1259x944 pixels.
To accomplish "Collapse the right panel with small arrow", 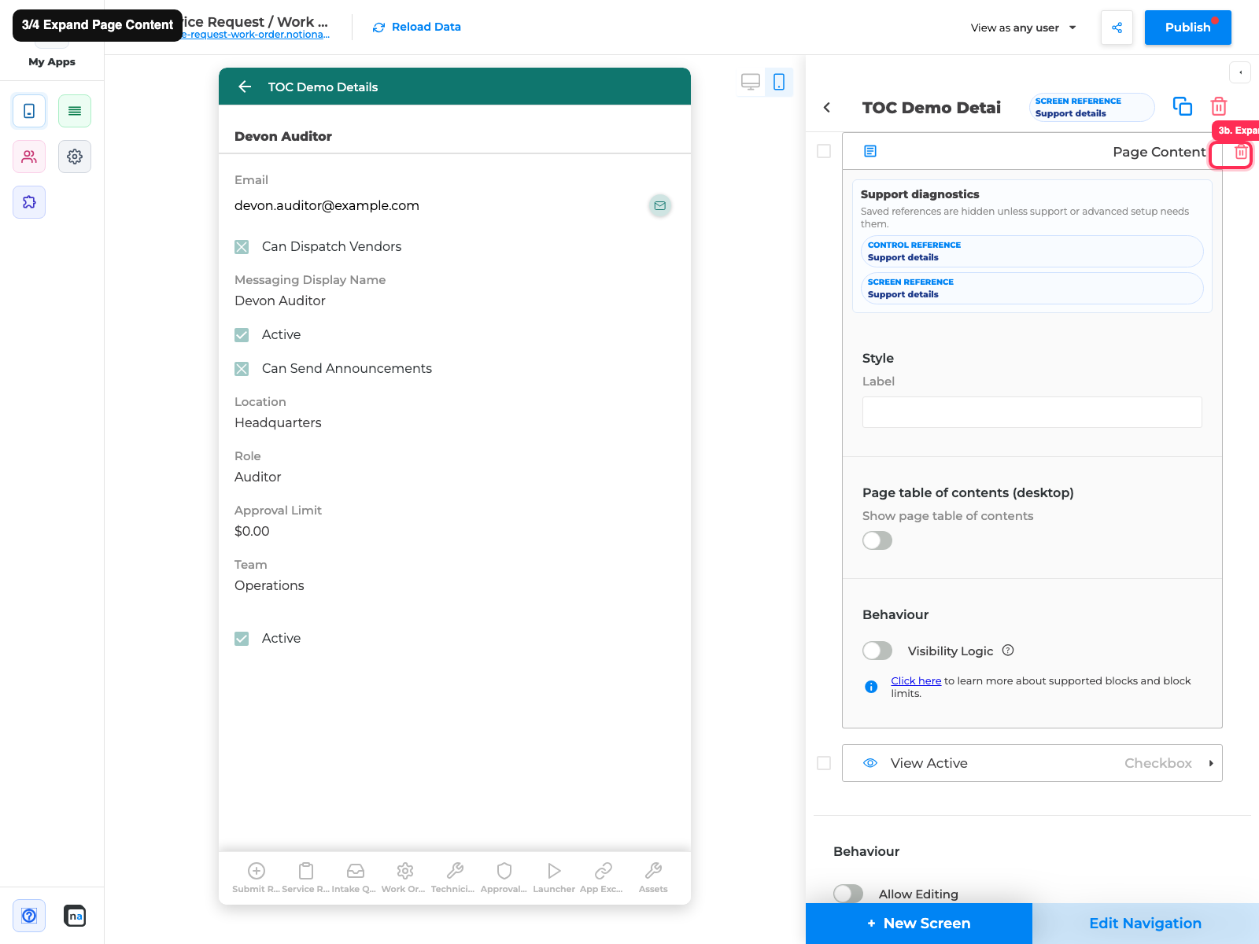I will click(x=1240, y=72).
